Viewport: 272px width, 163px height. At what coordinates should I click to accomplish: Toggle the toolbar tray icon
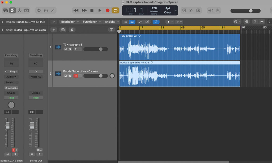pyautogui.click(x=27, y=10)
